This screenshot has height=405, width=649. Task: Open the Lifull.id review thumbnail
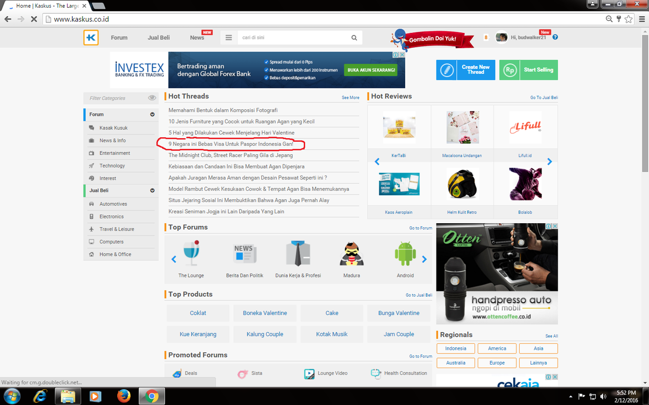525,128
